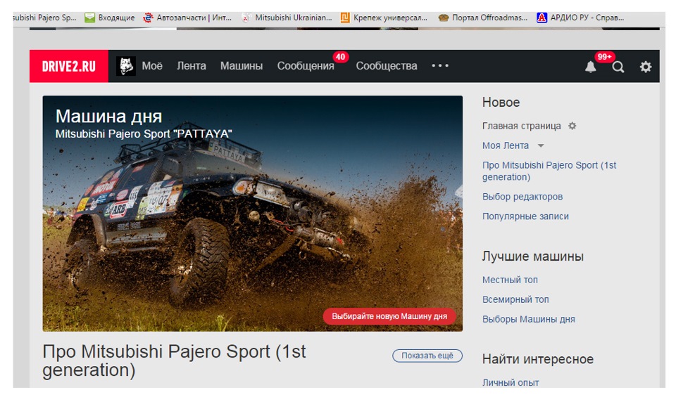676x397 pixels.
Task: Open Про Mitsubishi Pajero Sport sidebar link
Action: (549, 171)
